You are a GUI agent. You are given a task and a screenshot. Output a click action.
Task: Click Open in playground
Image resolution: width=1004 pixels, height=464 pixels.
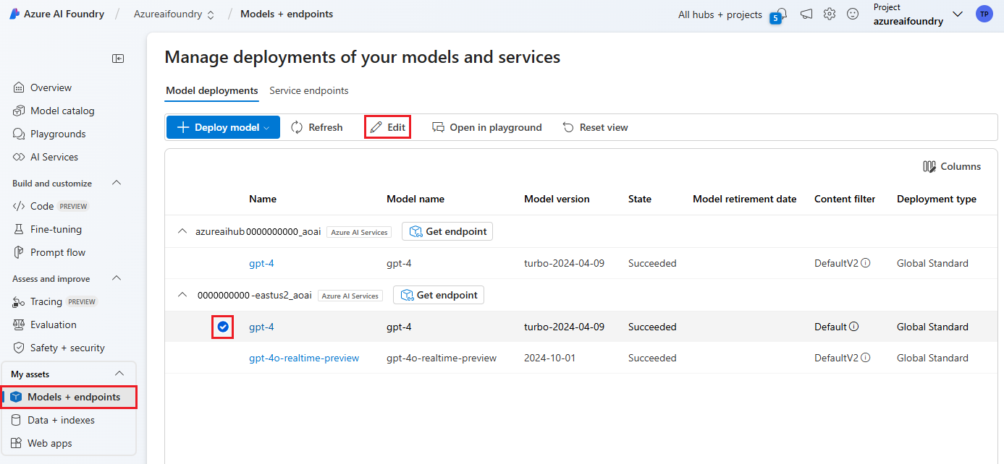point(487,127)
